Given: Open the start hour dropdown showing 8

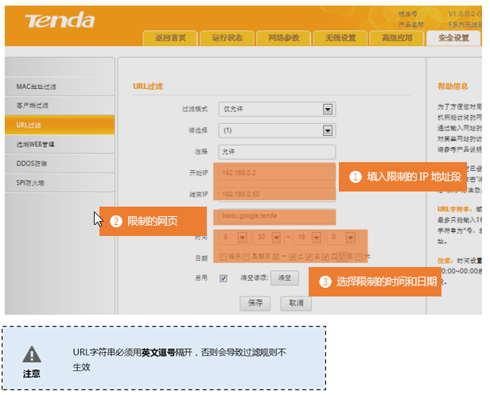Looking at the screenshot, I should click(x=234, y=237).
